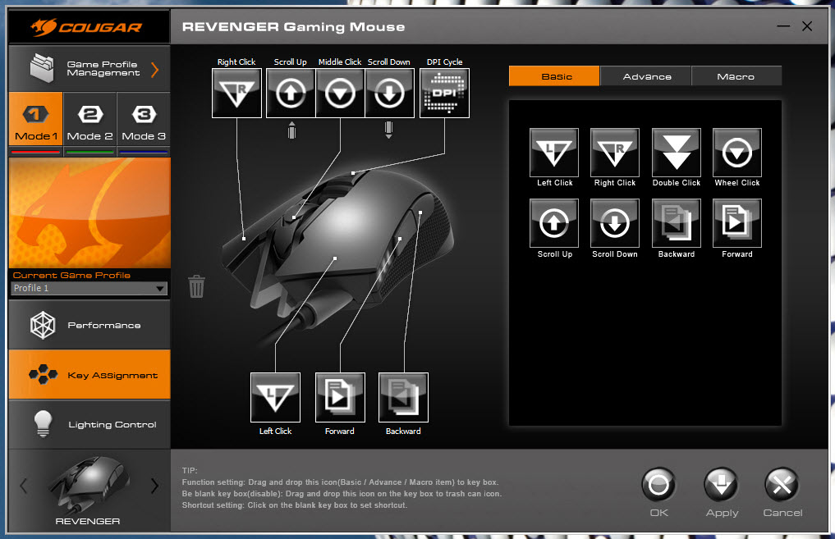Click the Right Click key box above mouse
The image size is (835, 539).
[x=237, y=93]
